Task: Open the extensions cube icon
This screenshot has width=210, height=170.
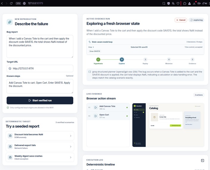Action: click(185, 3)
